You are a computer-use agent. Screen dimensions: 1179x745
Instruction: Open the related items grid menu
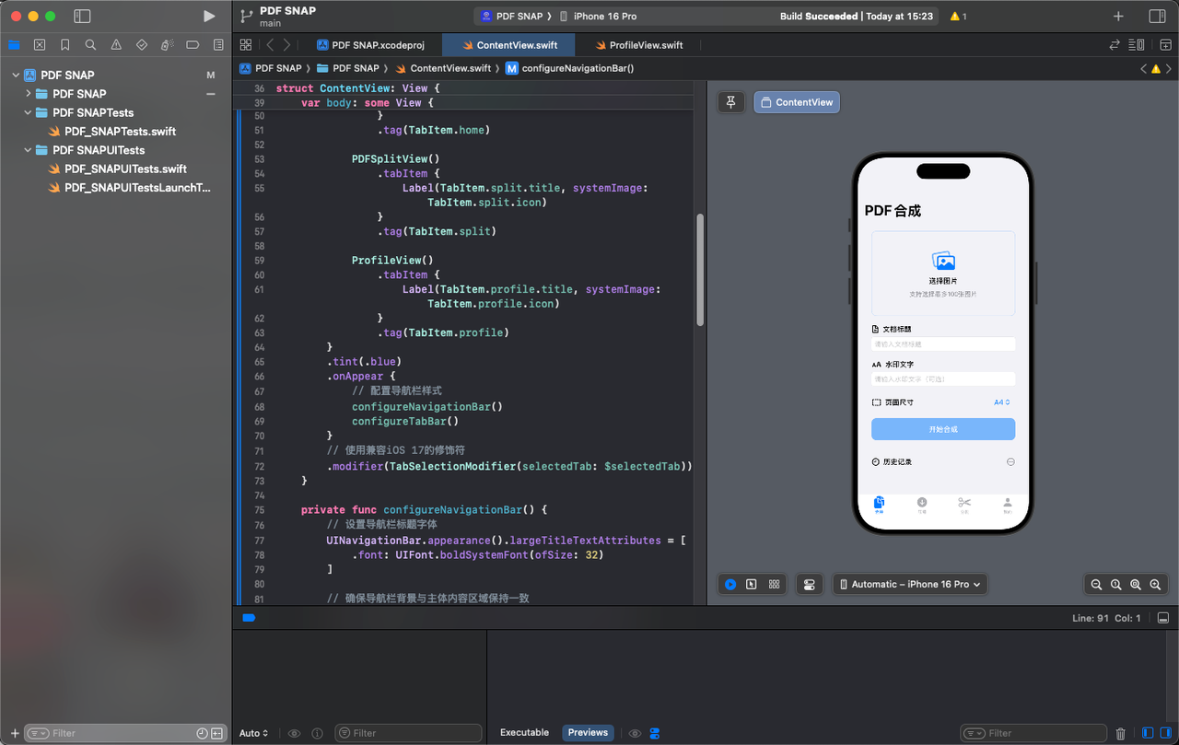246,44
